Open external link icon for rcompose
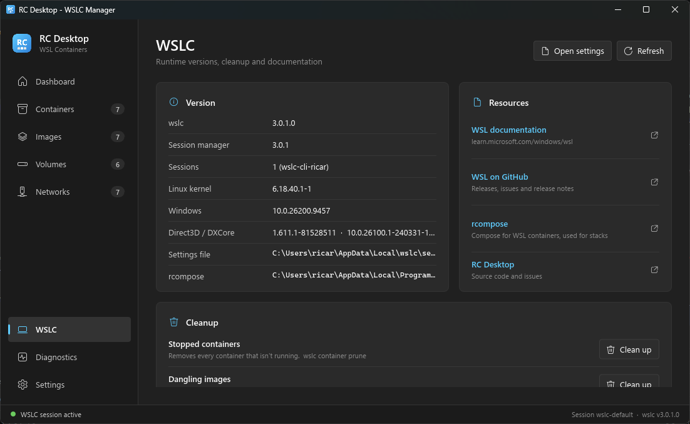The width and height of the screenshot is (690, 424). point(654,229)
